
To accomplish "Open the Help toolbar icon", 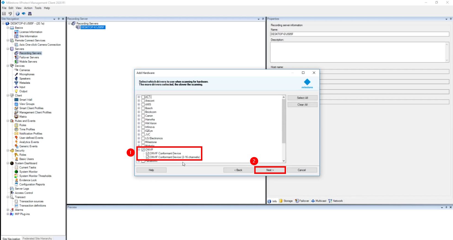I will [x=17, y=14].
